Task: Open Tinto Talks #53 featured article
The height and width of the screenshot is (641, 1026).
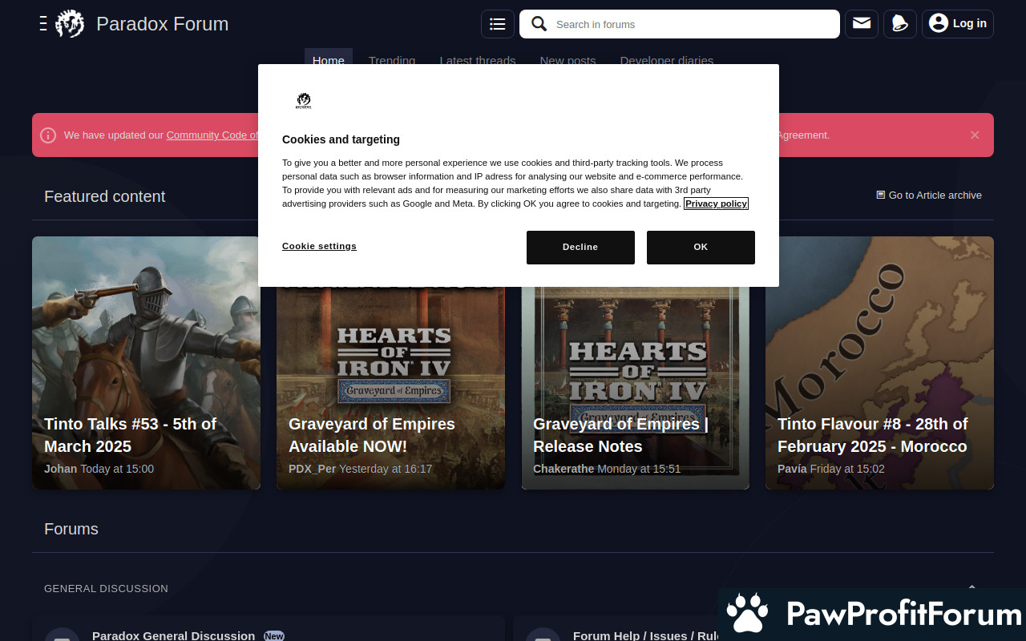Action: 146,362
